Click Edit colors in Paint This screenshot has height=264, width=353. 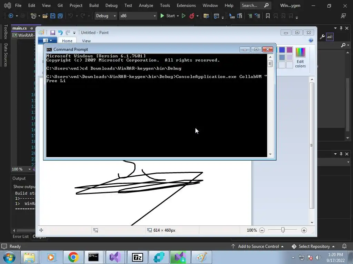tap(300, 57)
